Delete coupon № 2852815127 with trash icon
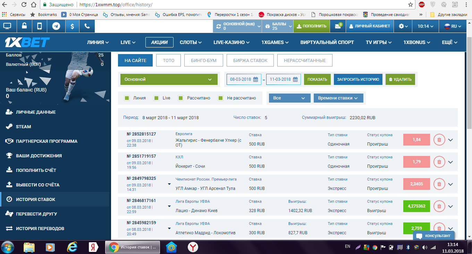472x254 pixels. pos(439,140)
